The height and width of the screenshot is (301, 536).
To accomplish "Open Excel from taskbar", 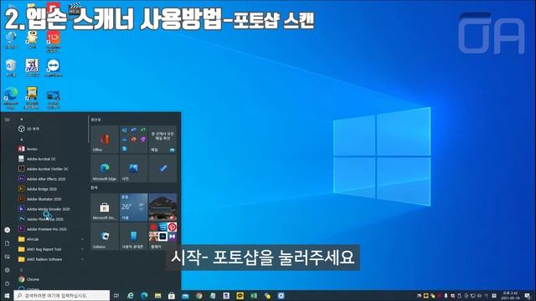I will [254, 295].
